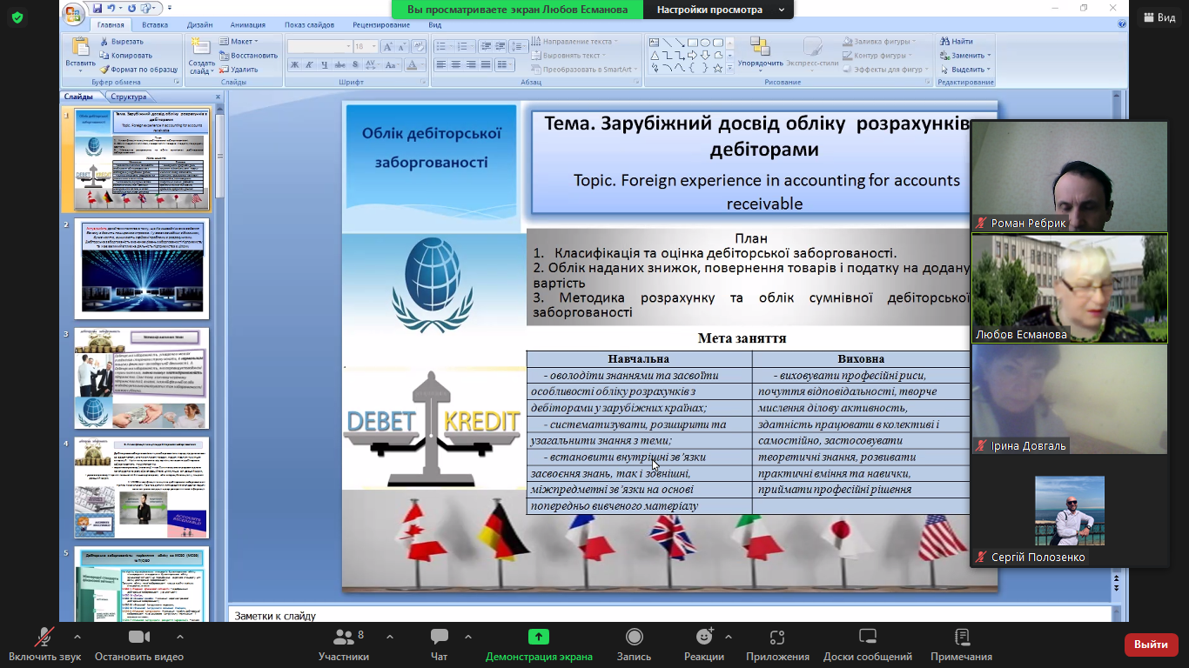Toggle the encryption shield icon

point(17,17)
